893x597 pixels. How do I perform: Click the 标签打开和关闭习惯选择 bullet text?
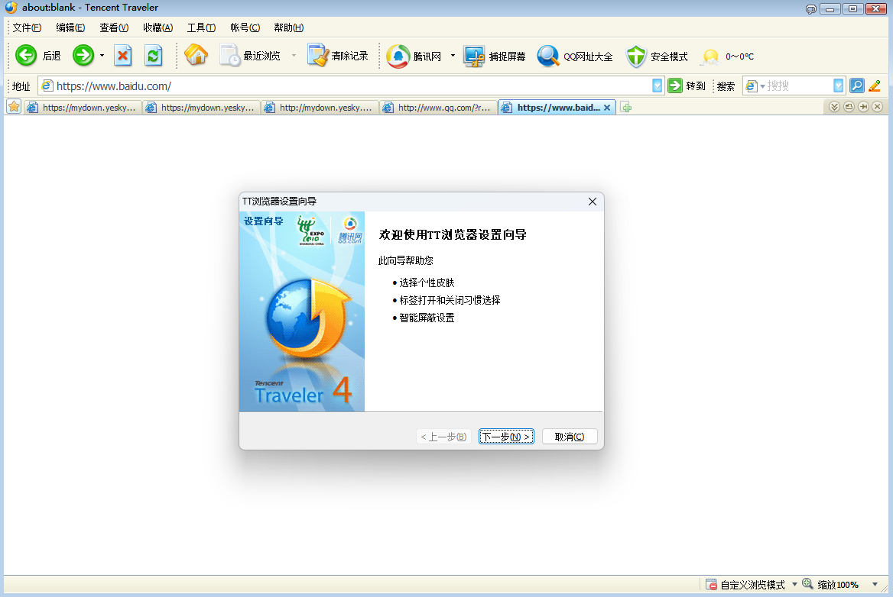point(450,300)
